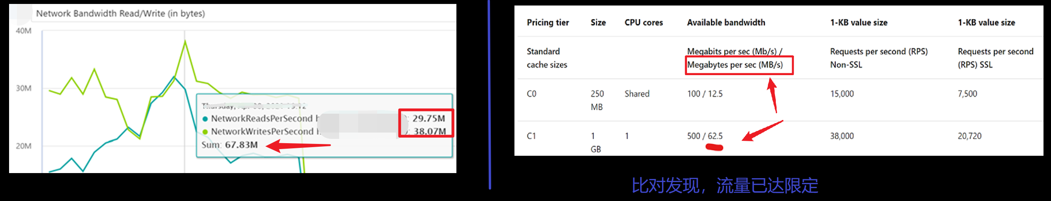
Task: Click the red arrow pointing at C1 bandwidth
Action: coord(761,131)
